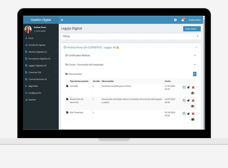Click Andrea Perez user menu in top bar

pyautogui.click(x=195, y=20)
